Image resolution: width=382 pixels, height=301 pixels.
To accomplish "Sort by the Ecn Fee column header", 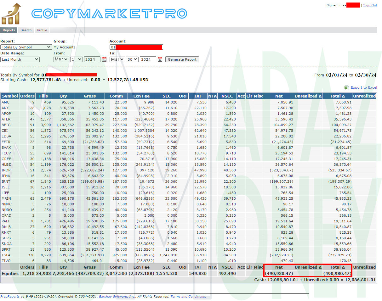I will pos(142,96).
